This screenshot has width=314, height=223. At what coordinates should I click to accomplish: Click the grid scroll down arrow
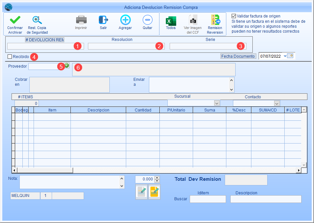(304, 165)
